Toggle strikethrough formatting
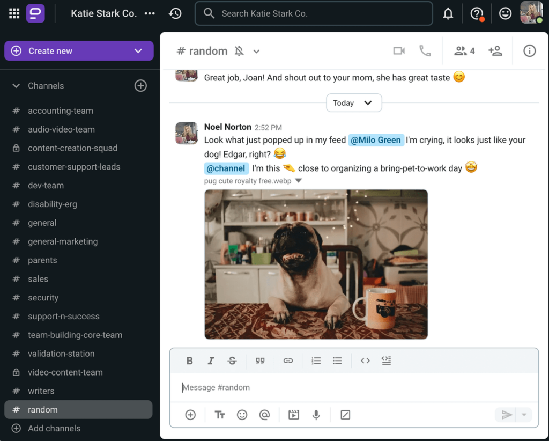Screen dimensions: 549x441 click(x=232, y=361)
